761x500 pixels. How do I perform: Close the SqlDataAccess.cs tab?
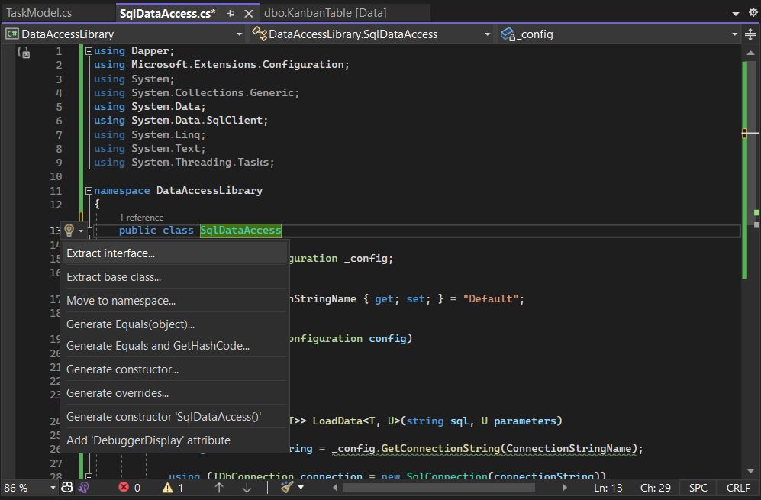pos(249,14)
